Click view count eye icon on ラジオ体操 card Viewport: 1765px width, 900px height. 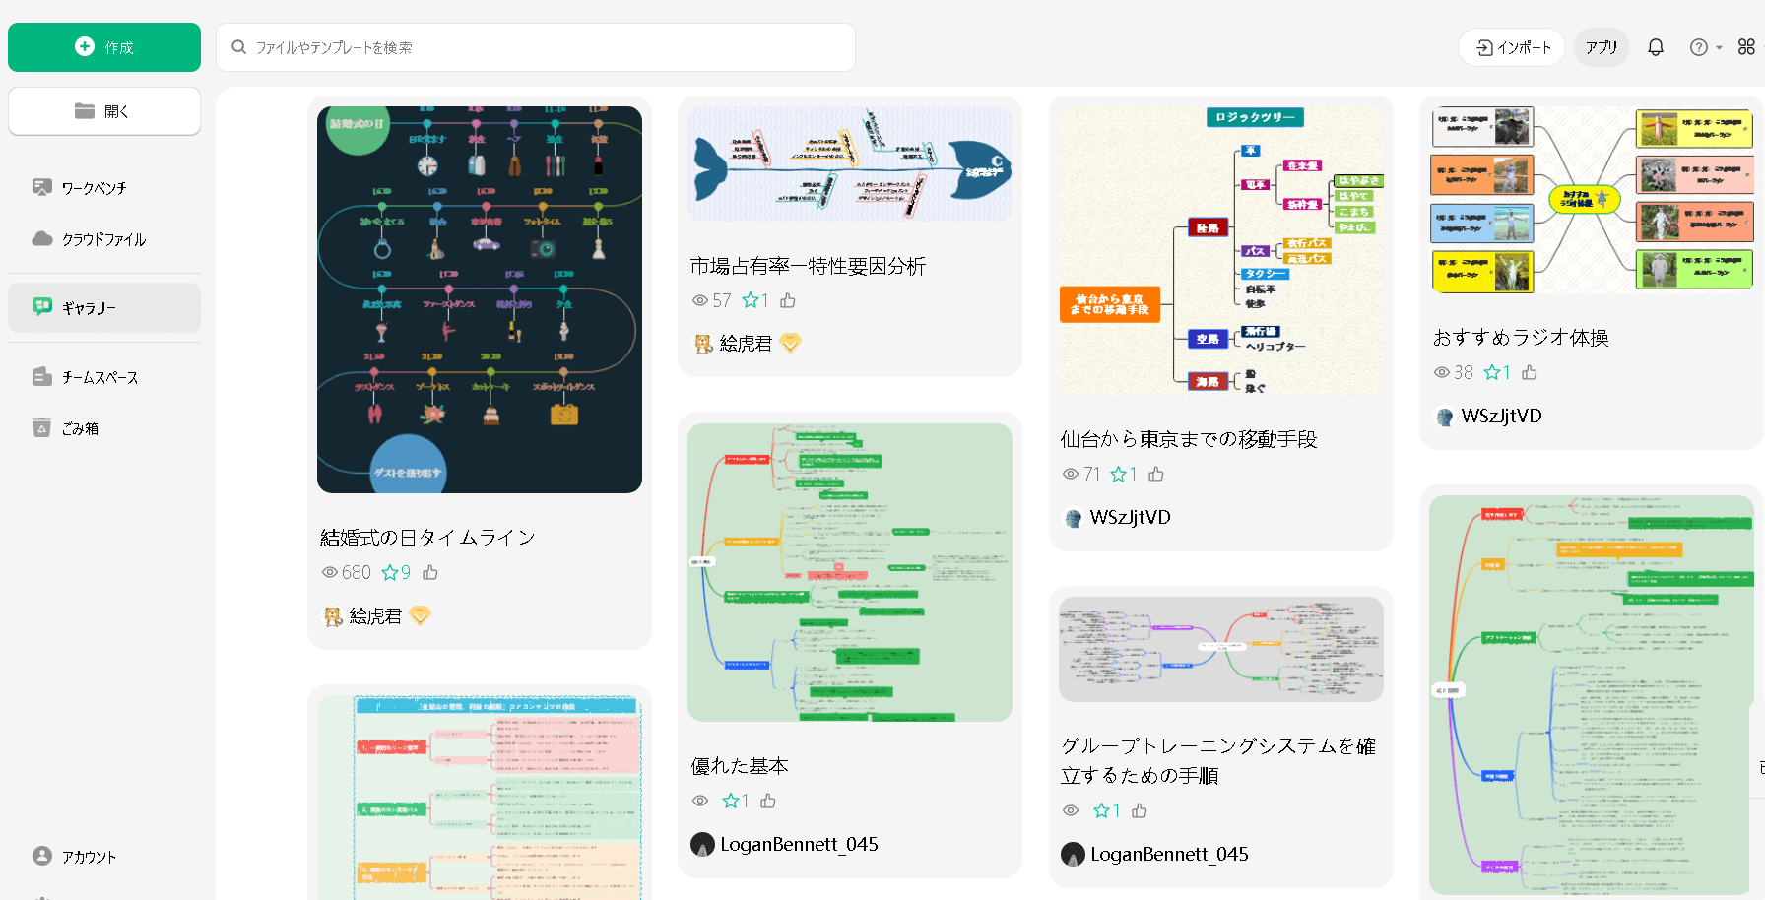[1442, 372]
